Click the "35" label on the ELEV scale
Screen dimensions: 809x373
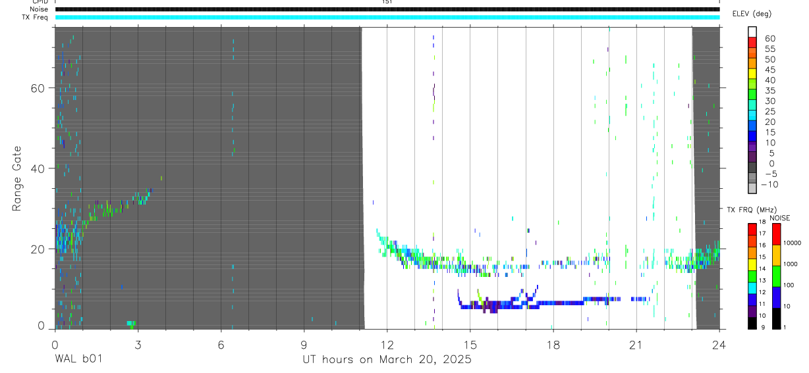(x=769, y=91)
